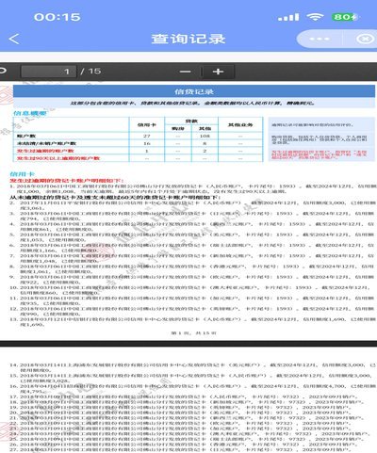Image resolution: width=377 pixels, height=453 pixels.
Task: Click the 信贷记录 section header
Action: pyautogui.click(x=194, y=91)
